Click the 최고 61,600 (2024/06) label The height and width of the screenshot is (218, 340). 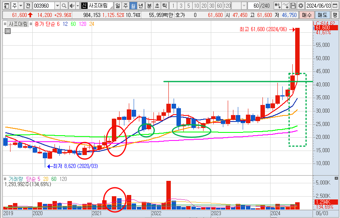(263, 29)
